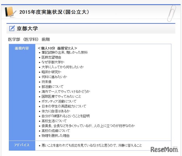This screenshot has height=156, width=182.
Task: Click 自分が「頑張れる」ということを証明 item
Action: (x=66, y=116)
